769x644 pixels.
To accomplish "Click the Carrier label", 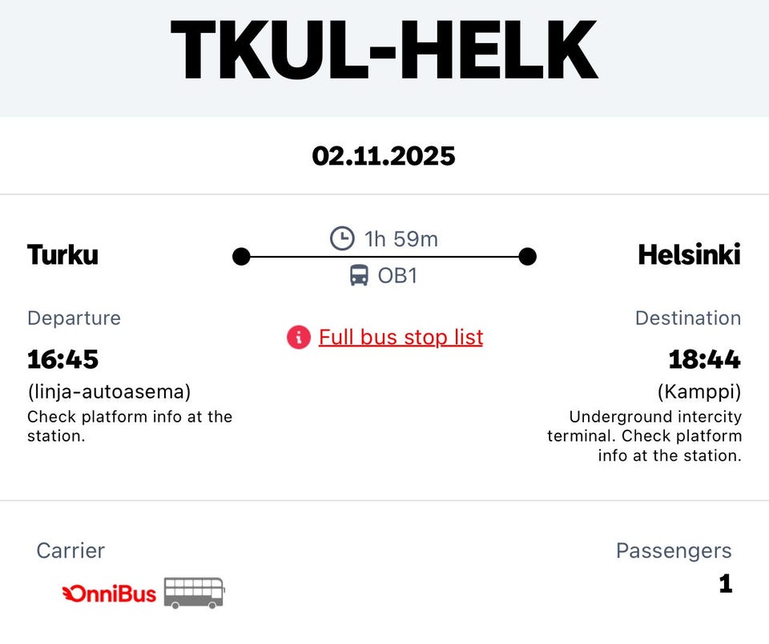I will (70, 550).
